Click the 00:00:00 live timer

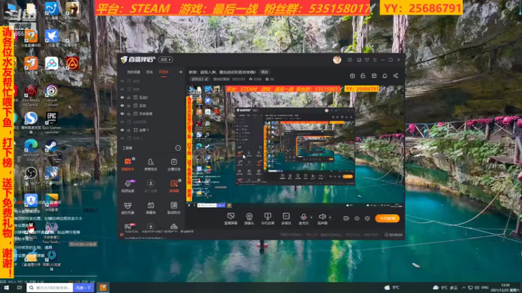(393, 235)
